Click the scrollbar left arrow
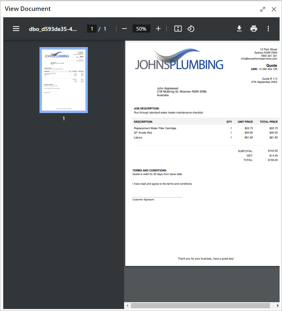The width and height of the screenshot is (282, 311). pyautogui.click(x=127, y=305)
